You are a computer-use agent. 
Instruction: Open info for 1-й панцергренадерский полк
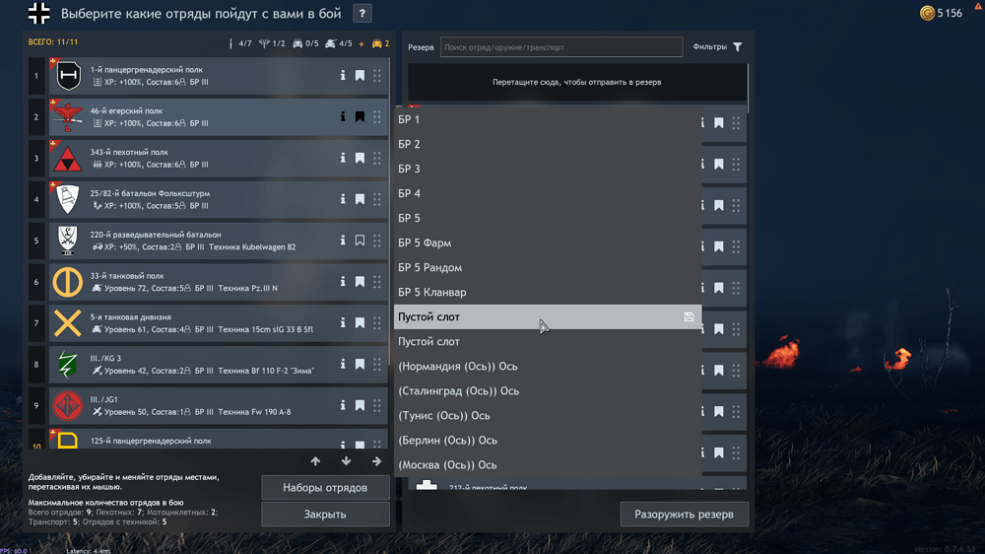(x=343, y=76)
